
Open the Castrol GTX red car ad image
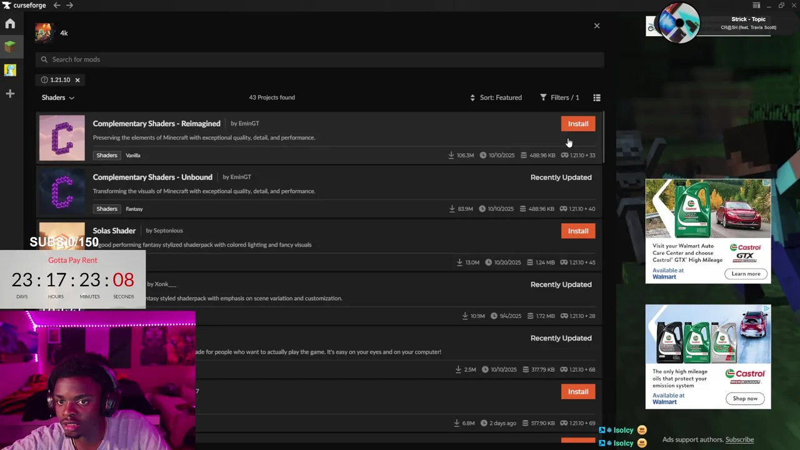tap(708, 208)
